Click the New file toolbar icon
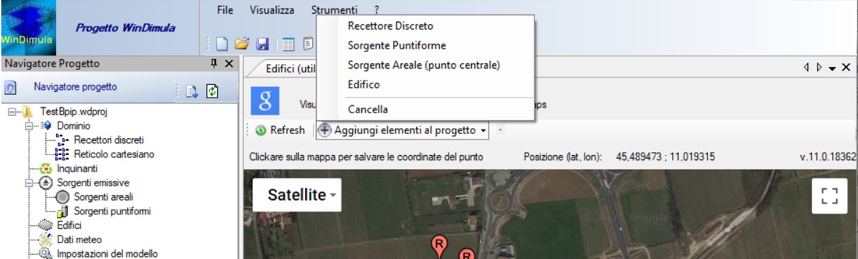Image resolution: width=858 pixels, height=259 pixels. click(222, 43)
